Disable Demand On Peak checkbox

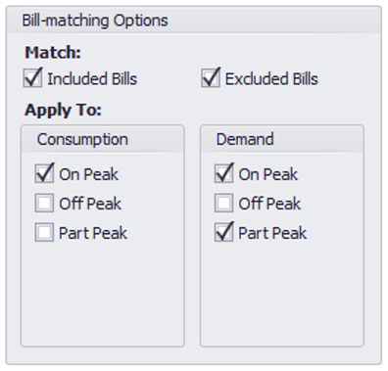point(223,173)
